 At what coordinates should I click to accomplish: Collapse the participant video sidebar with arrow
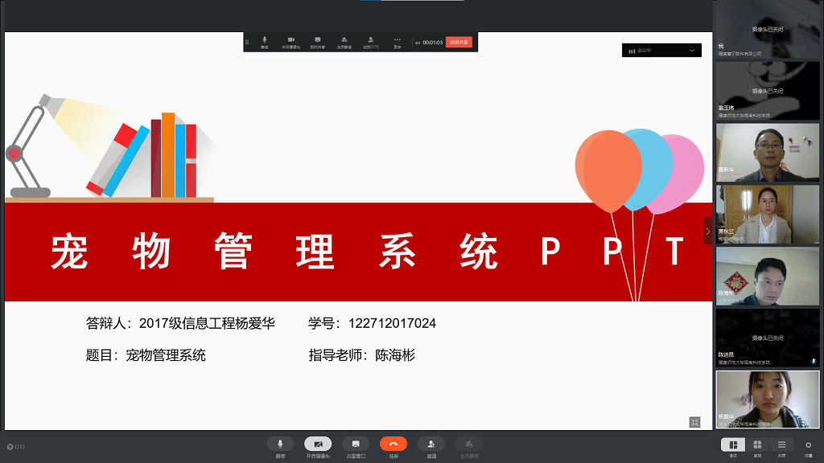click(708, 231)
